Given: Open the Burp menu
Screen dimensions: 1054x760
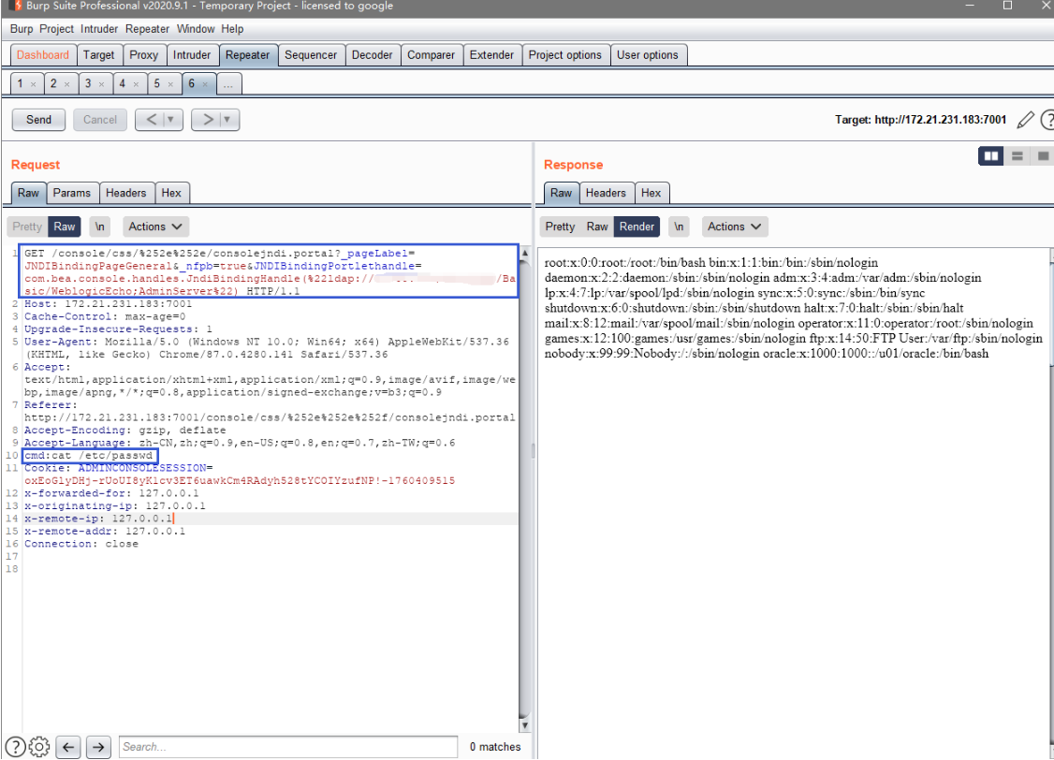Looking at the screenshot, I should coord(22,29).
